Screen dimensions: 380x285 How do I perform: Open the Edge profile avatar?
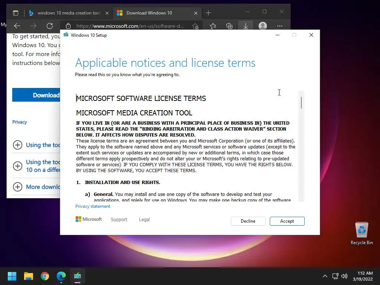pos(263,26)
